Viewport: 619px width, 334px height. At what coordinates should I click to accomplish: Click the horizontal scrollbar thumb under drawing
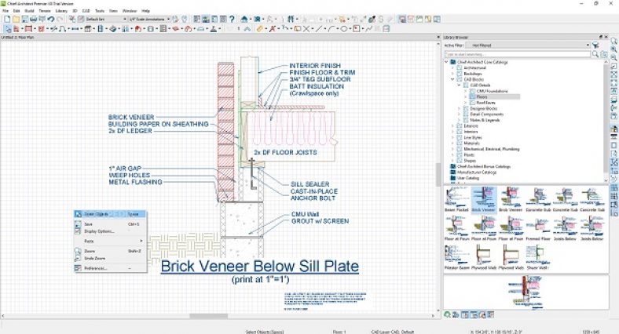point(208,316)
